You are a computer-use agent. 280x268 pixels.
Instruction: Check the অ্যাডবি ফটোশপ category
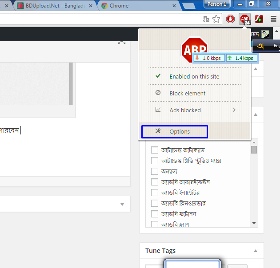coord(155,214)
